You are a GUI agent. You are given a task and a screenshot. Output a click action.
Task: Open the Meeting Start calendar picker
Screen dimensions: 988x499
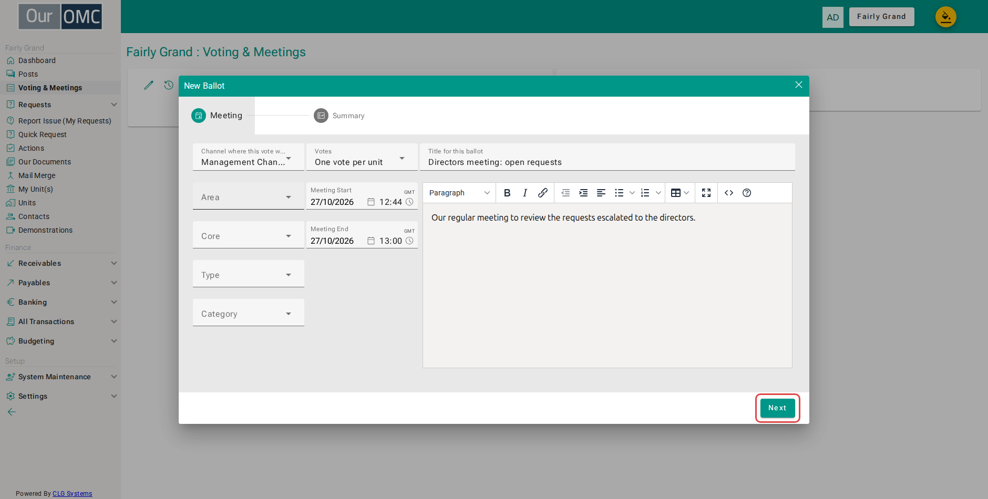(371, 202)
